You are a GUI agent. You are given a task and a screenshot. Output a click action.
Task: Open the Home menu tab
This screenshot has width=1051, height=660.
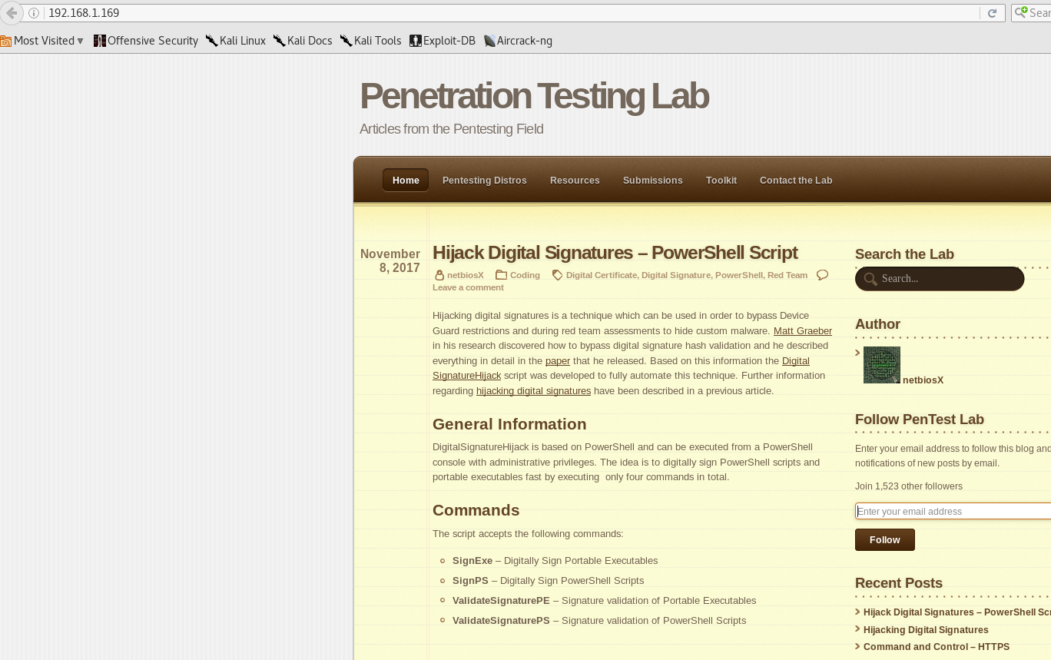406,181
